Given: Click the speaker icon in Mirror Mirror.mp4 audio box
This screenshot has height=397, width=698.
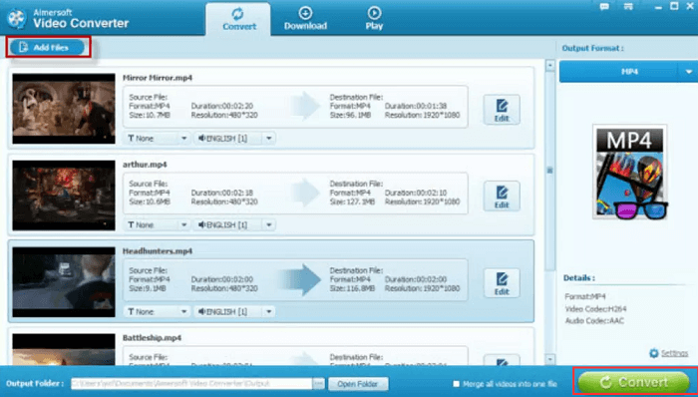Looking at the screenshot, I should pos(201,139).
